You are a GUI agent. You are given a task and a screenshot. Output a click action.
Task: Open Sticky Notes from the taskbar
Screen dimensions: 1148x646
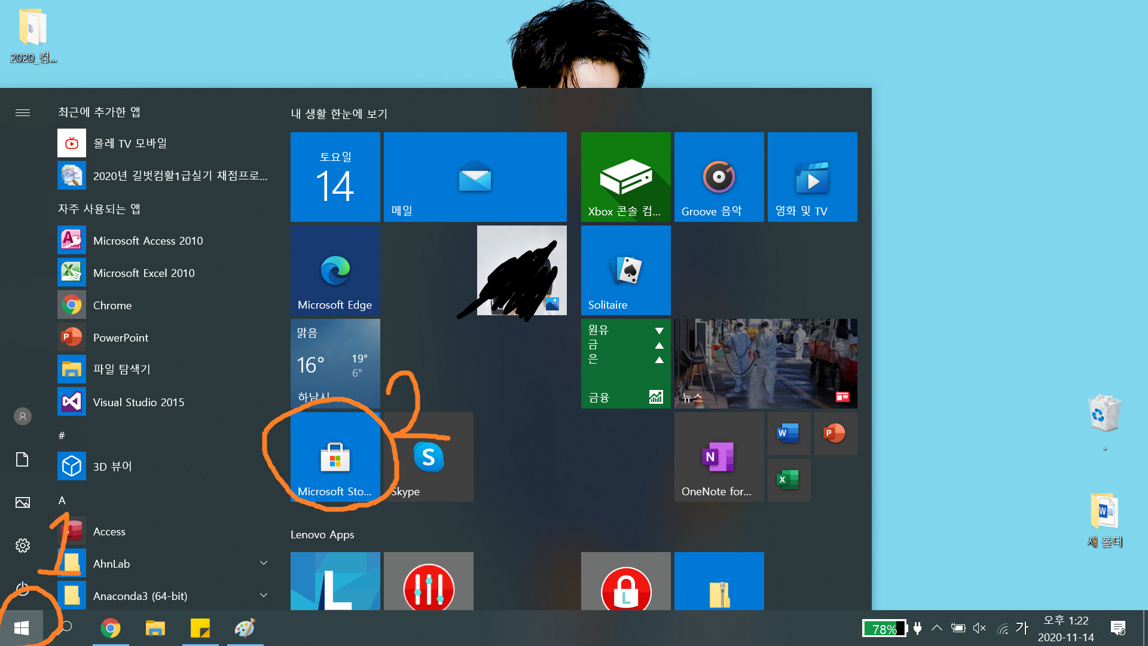200,628
